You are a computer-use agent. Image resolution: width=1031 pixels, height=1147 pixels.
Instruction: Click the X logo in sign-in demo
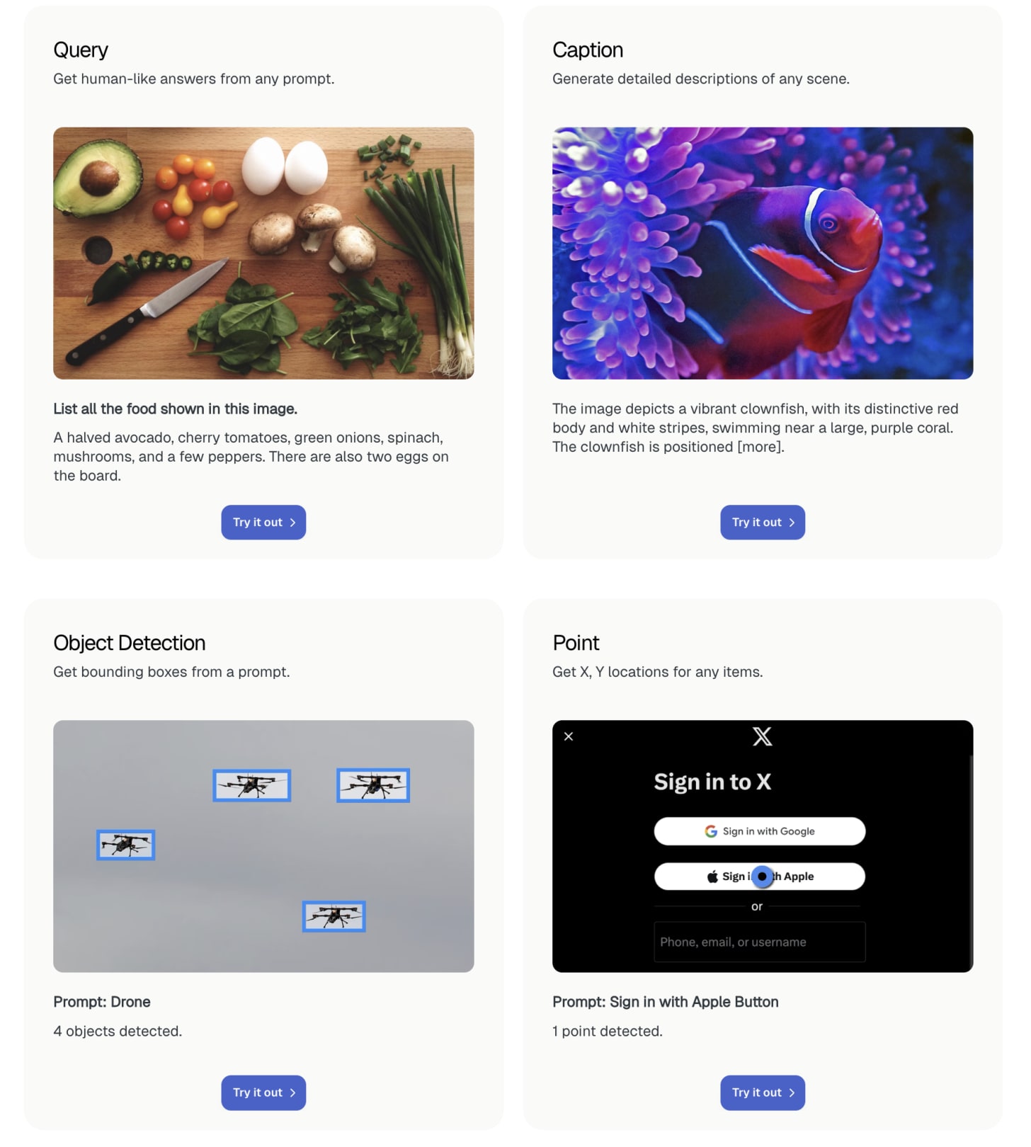(x=762, y=736)
